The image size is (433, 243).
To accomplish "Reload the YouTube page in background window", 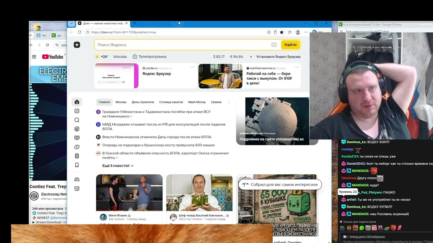I will click(x=47, y=45).
